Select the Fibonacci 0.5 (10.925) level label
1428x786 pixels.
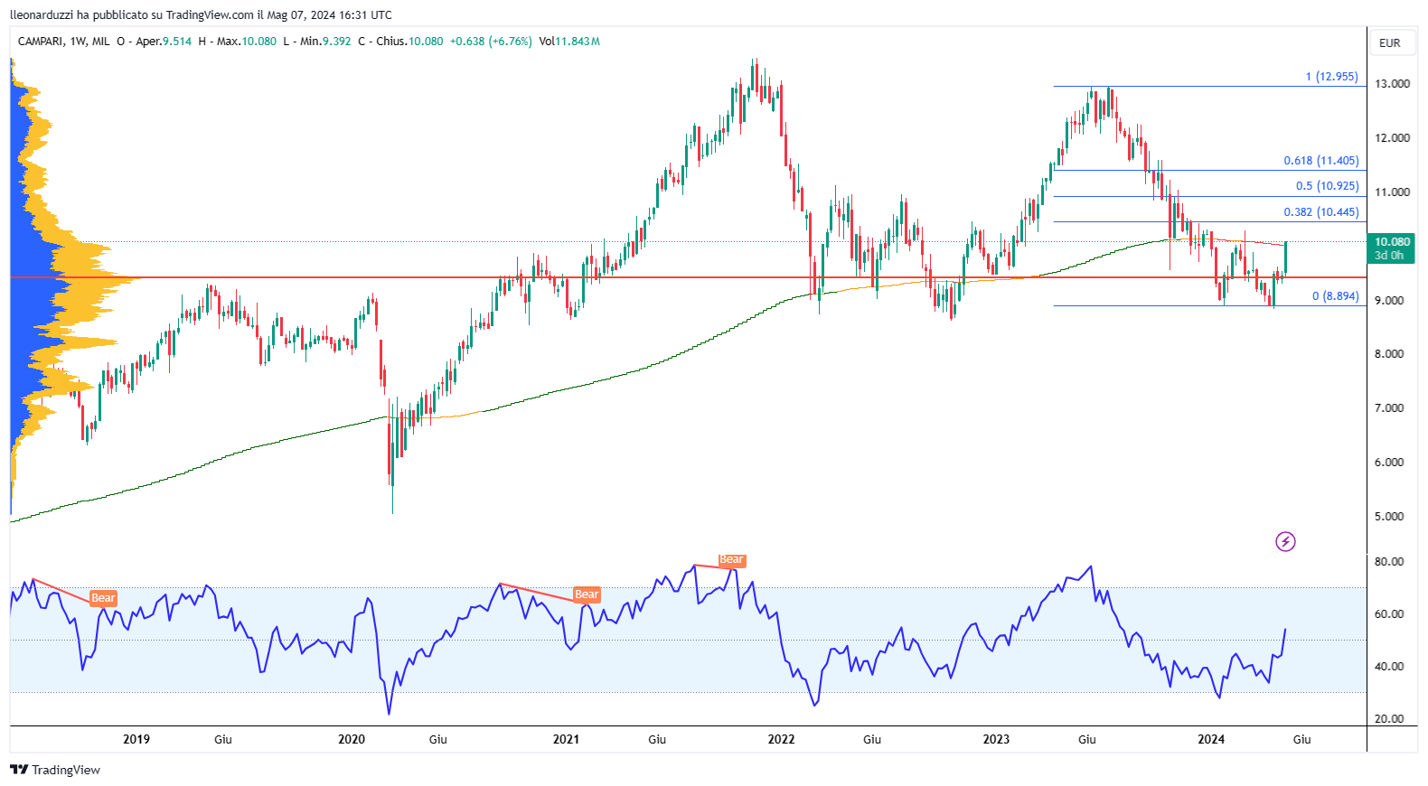[x=1328, y=186]
